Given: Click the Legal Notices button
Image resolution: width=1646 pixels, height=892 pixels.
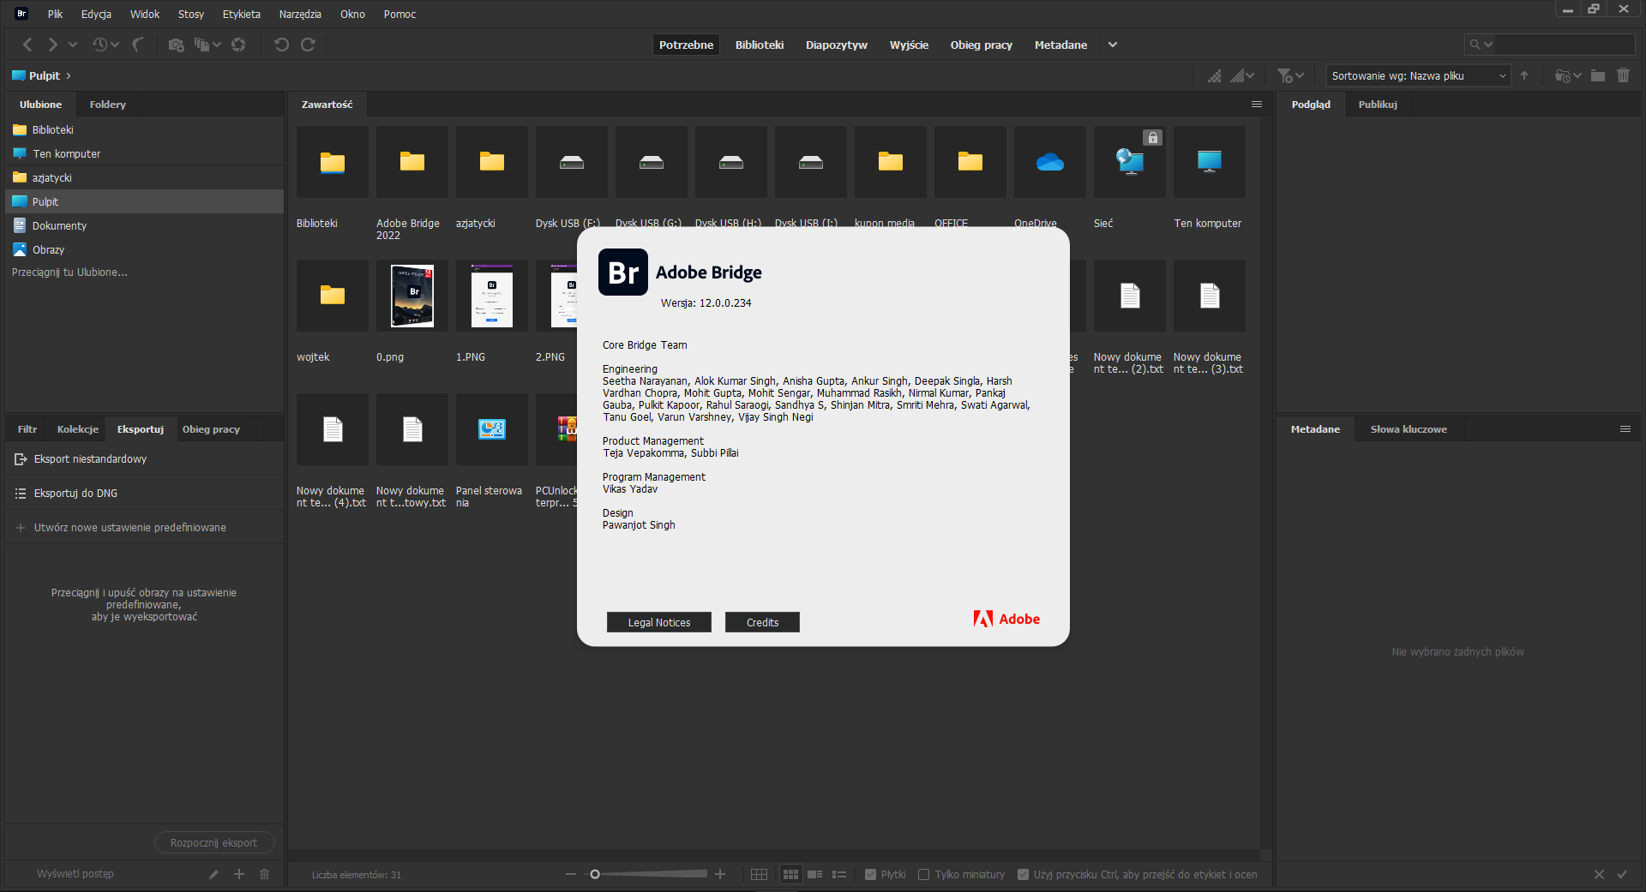Looking at the screenshot, I should 659,622.
